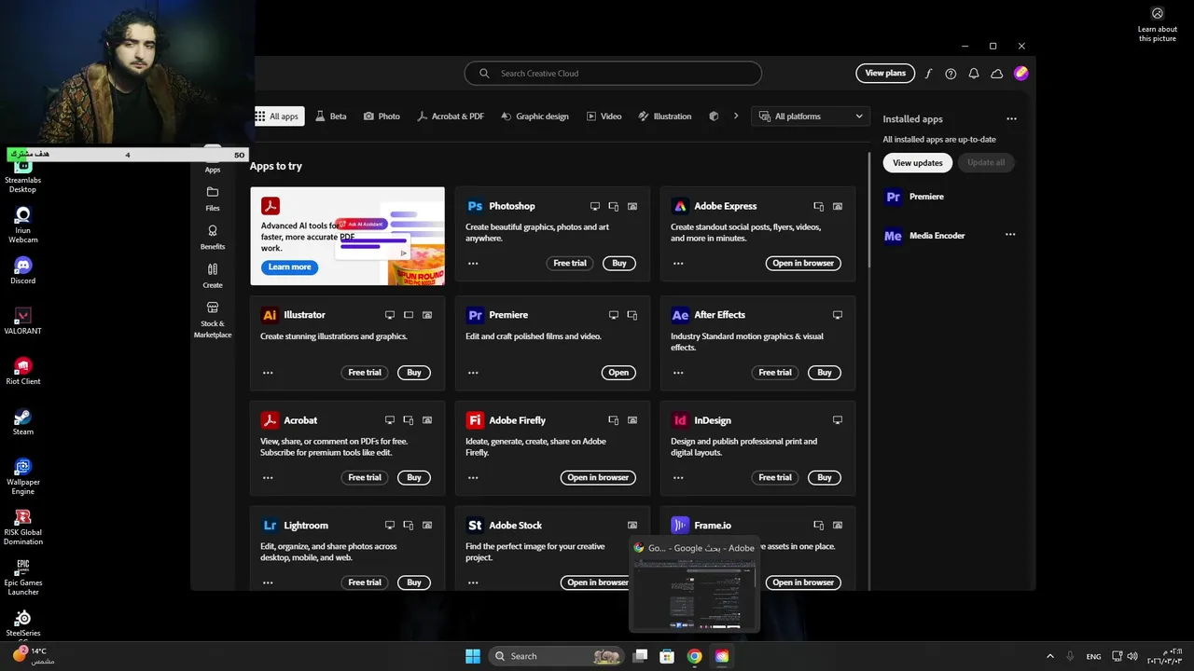The image size is (1194, 671).
Task: Switch to the Video category tab
Action: tap(604, 116)
